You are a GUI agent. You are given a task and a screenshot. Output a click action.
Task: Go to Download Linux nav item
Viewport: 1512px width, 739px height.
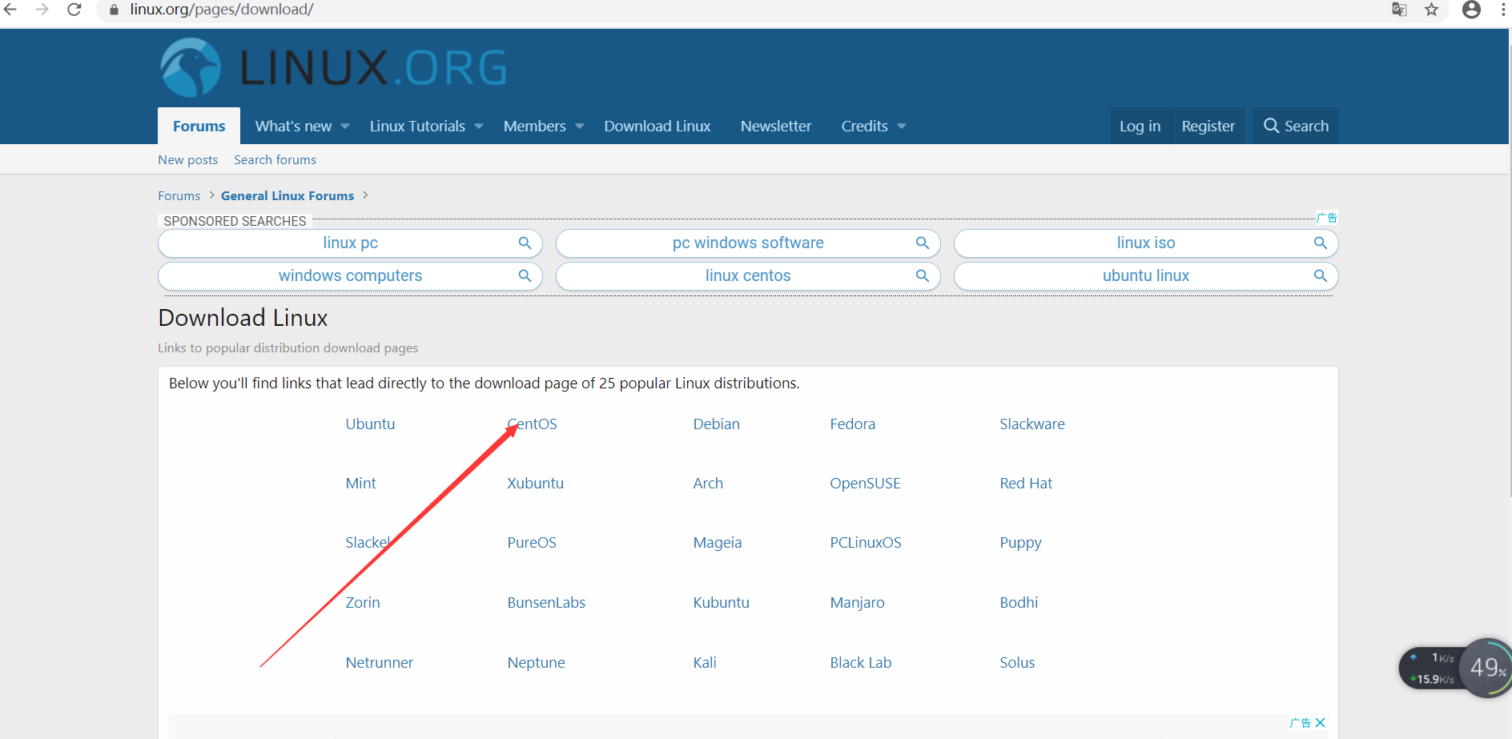click(x=657, y=126)
